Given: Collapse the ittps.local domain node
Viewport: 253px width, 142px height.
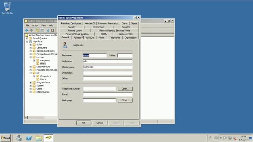Looking at the screenshot, I should coord(27,41).
